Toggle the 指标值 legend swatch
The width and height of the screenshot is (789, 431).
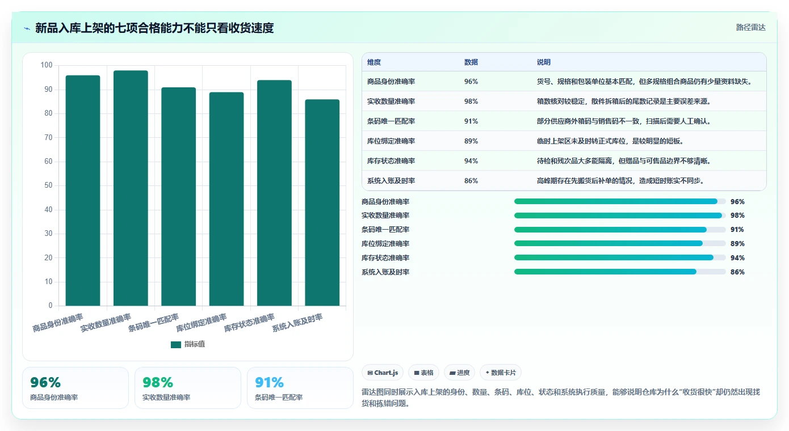(176, 344)
